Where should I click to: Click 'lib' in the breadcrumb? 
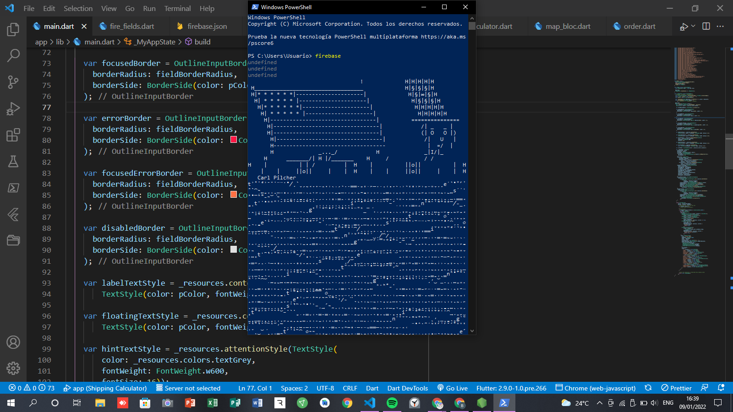[x=60, y=42]
